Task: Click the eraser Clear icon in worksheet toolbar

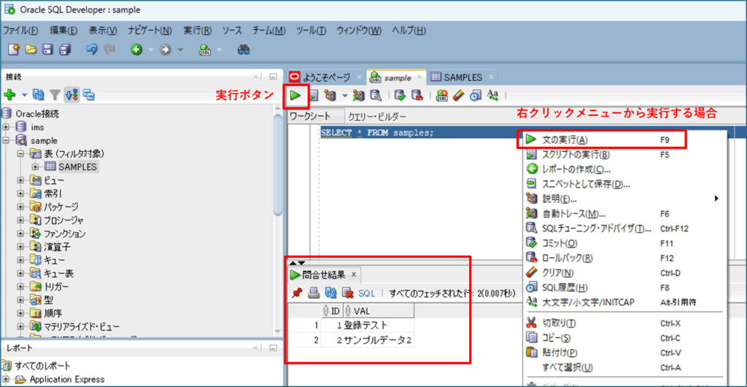Action: click(x=459, y=95)
